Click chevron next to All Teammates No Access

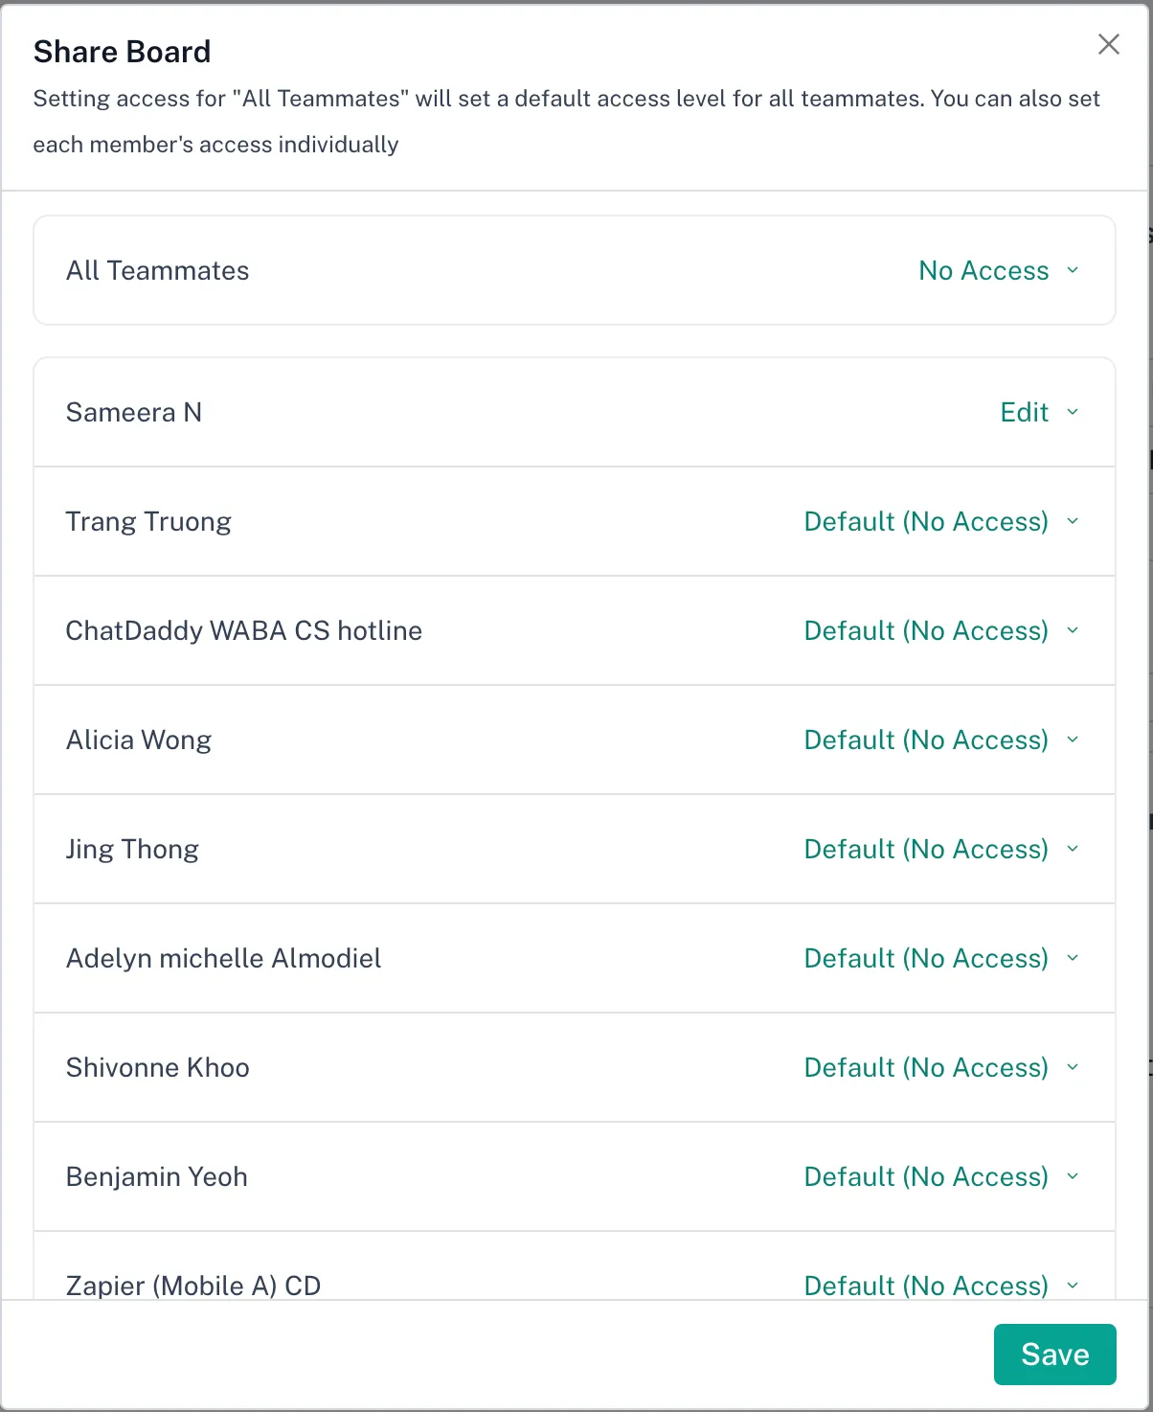tap(1073, 271)
